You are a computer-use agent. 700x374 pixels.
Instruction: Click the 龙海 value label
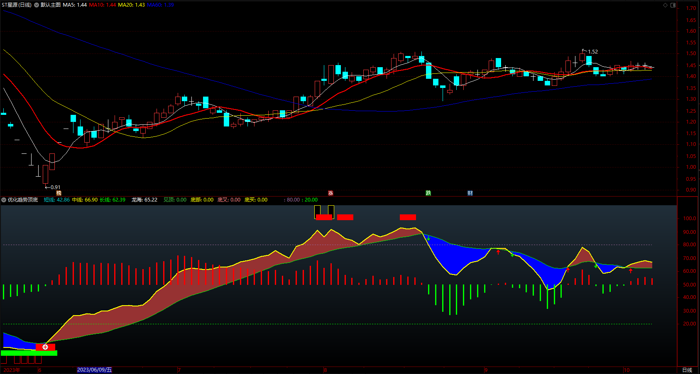[x=144, y=200]
